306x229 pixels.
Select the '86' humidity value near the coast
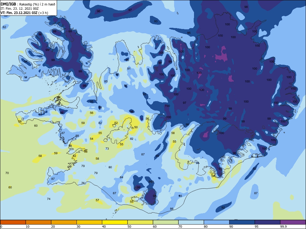pyautogui.click(x=172, y=209)
